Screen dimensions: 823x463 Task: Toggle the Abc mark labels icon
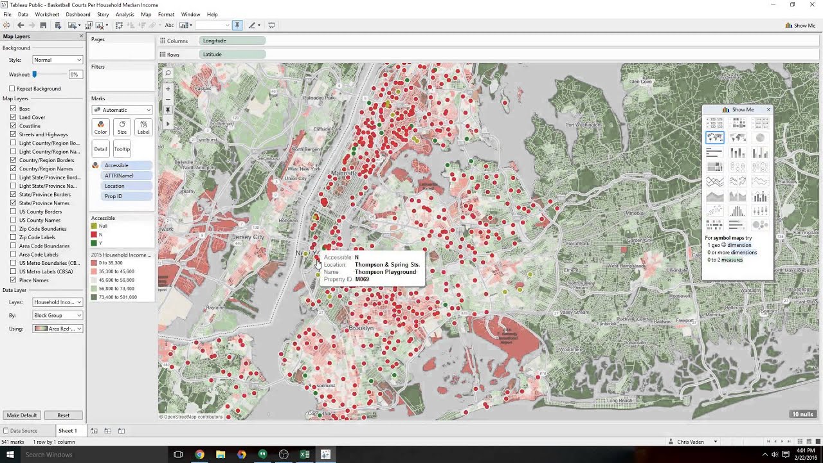(169, 25)
